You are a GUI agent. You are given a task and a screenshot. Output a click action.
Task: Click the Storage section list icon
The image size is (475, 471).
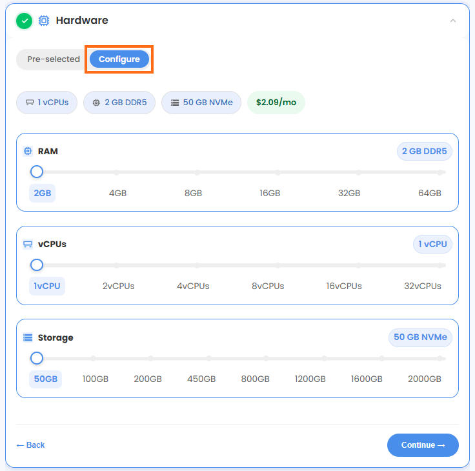click(x=28, y=337)
